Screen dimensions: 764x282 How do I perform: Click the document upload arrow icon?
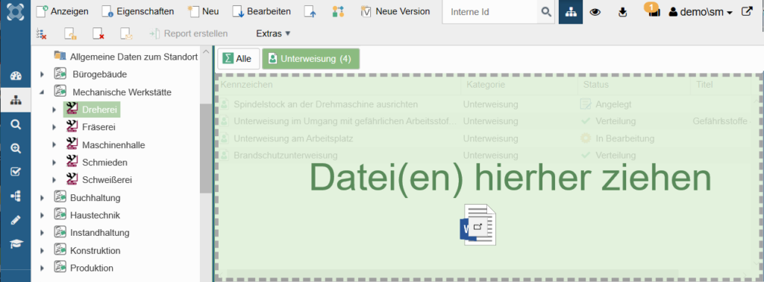click(310, 12)
